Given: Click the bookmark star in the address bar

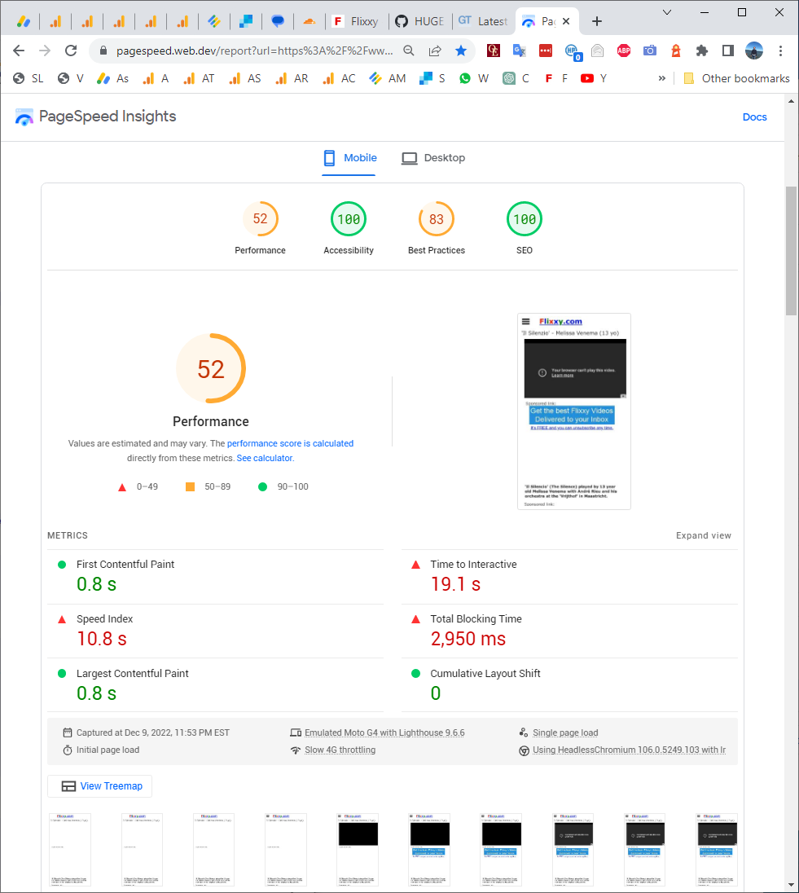Looking at the screenshot, I should point(460,50).
